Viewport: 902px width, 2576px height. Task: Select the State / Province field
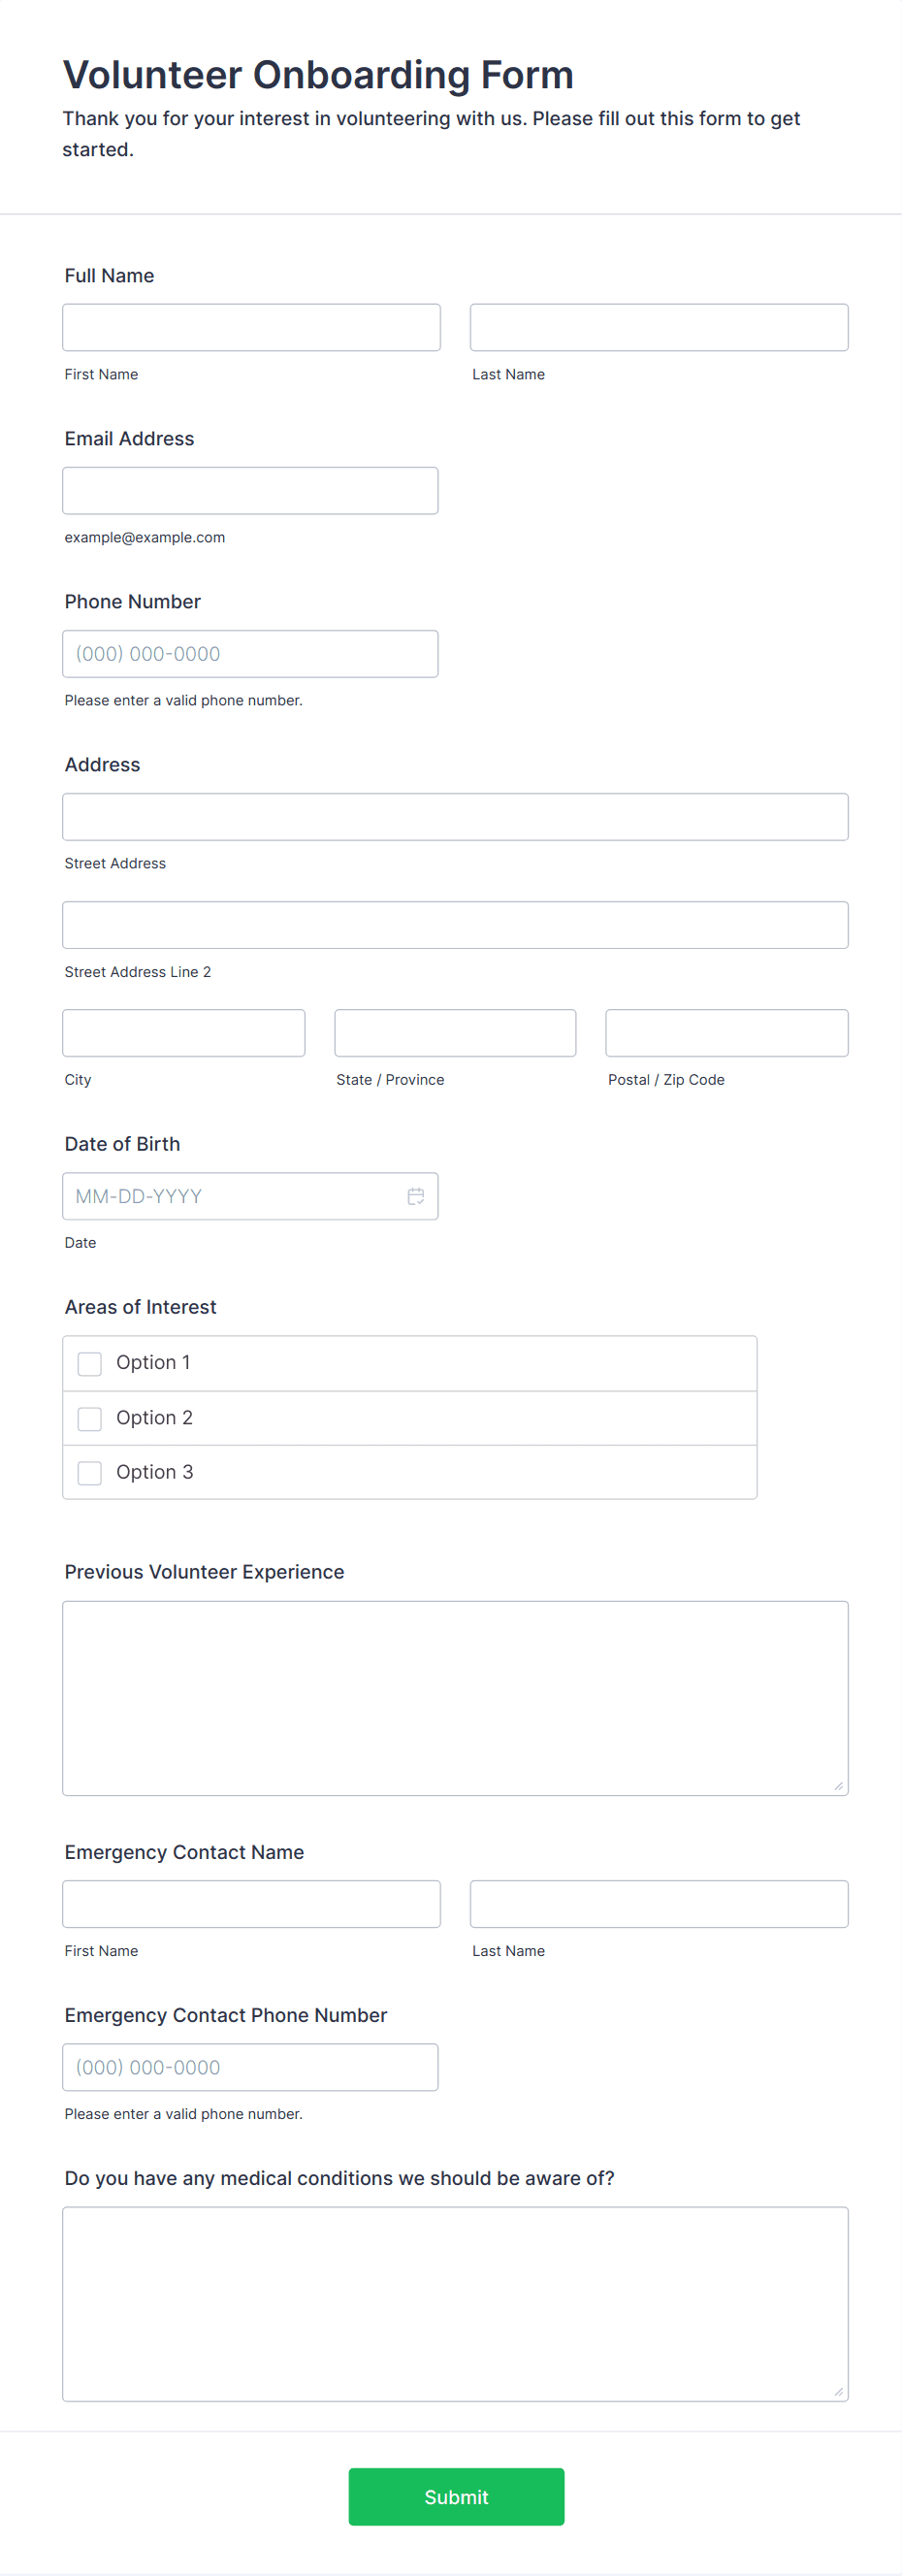point(455,1033)
